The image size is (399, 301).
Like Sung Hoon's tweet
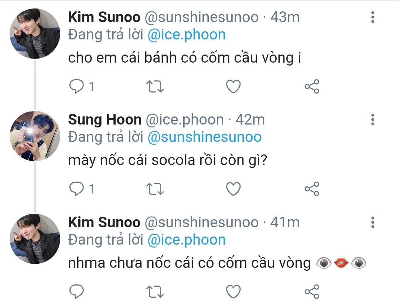[x=233, y=189]
